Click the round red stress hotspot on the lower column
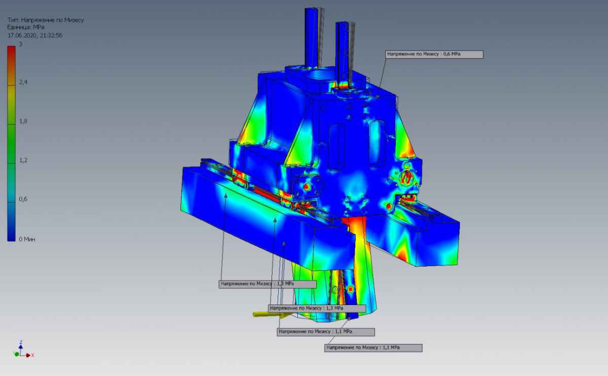 click(350, 289)
